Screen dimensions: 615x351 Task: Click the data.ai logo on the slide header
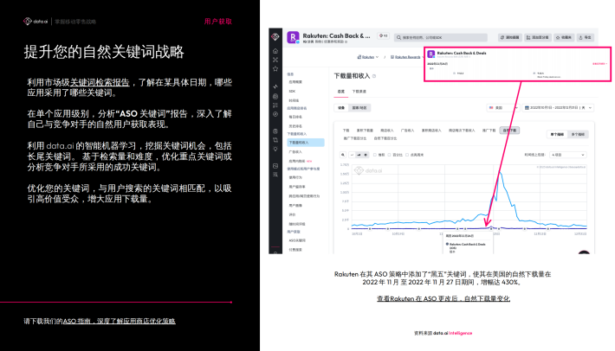pyautogui.click(x=36, y=21)
